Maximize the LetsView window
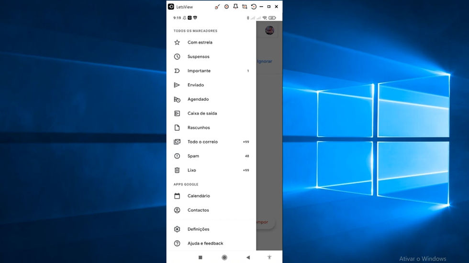469x263 pixels. coord(269,7)
